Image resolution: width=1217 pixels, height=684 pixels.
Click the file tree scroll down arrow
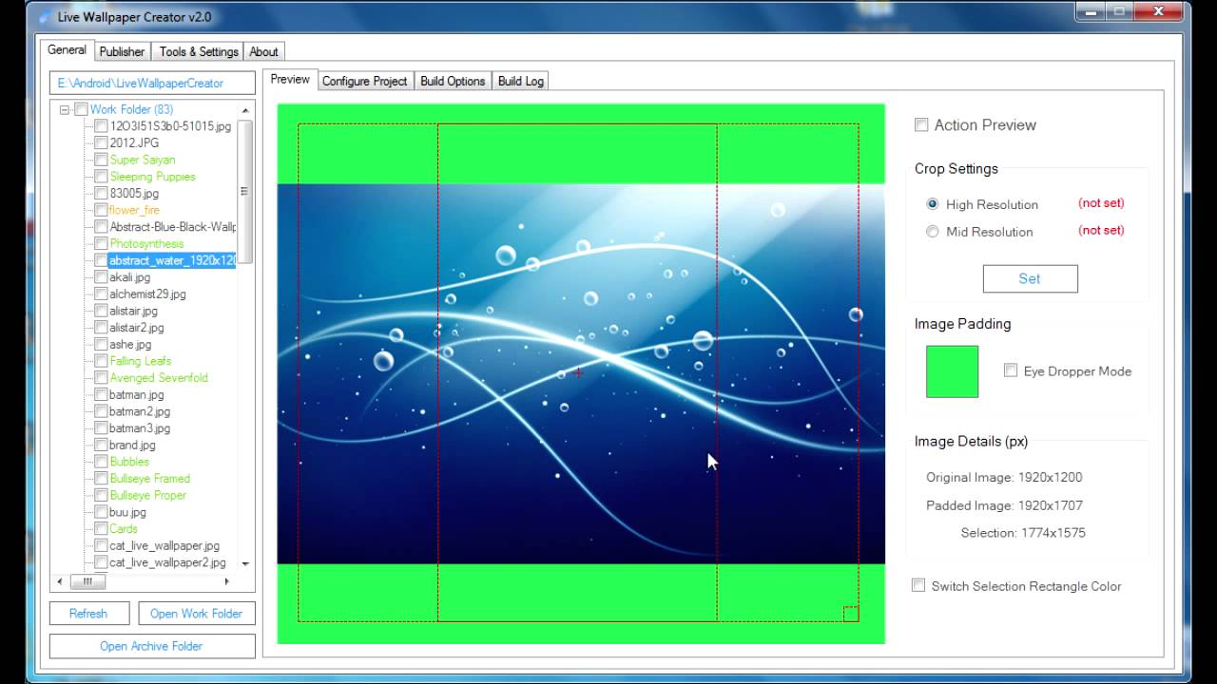pos(245,563)
